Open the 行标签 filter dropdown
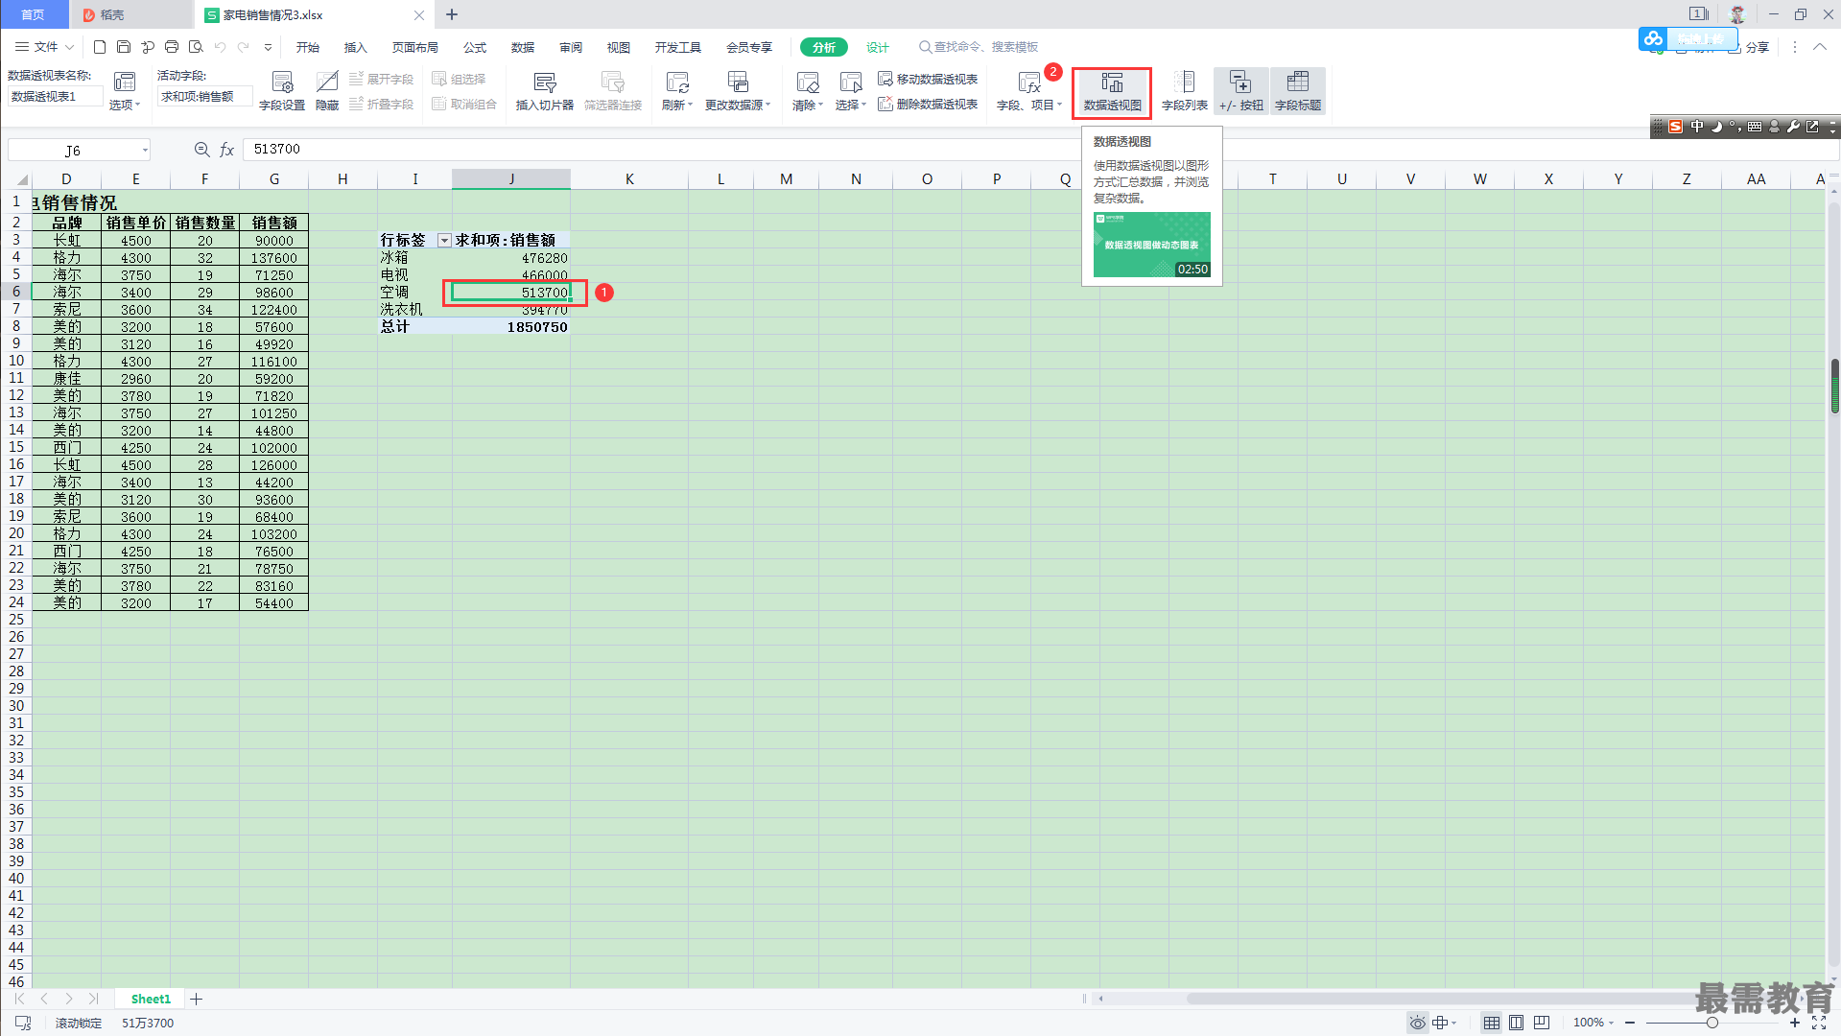1841x1036 pixels. 444,241
